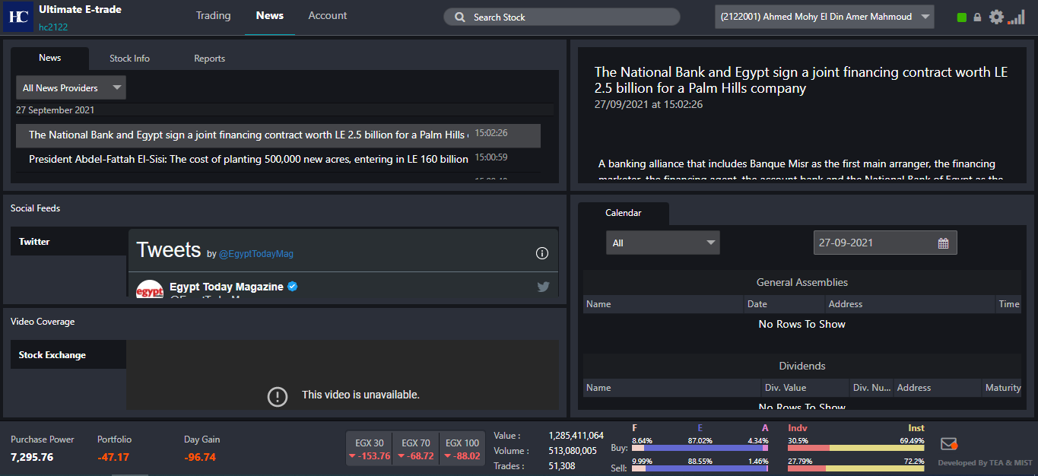Click the Search Stock field
The width and height of the screenshot is (1038, 476).
tap(562, 17)
